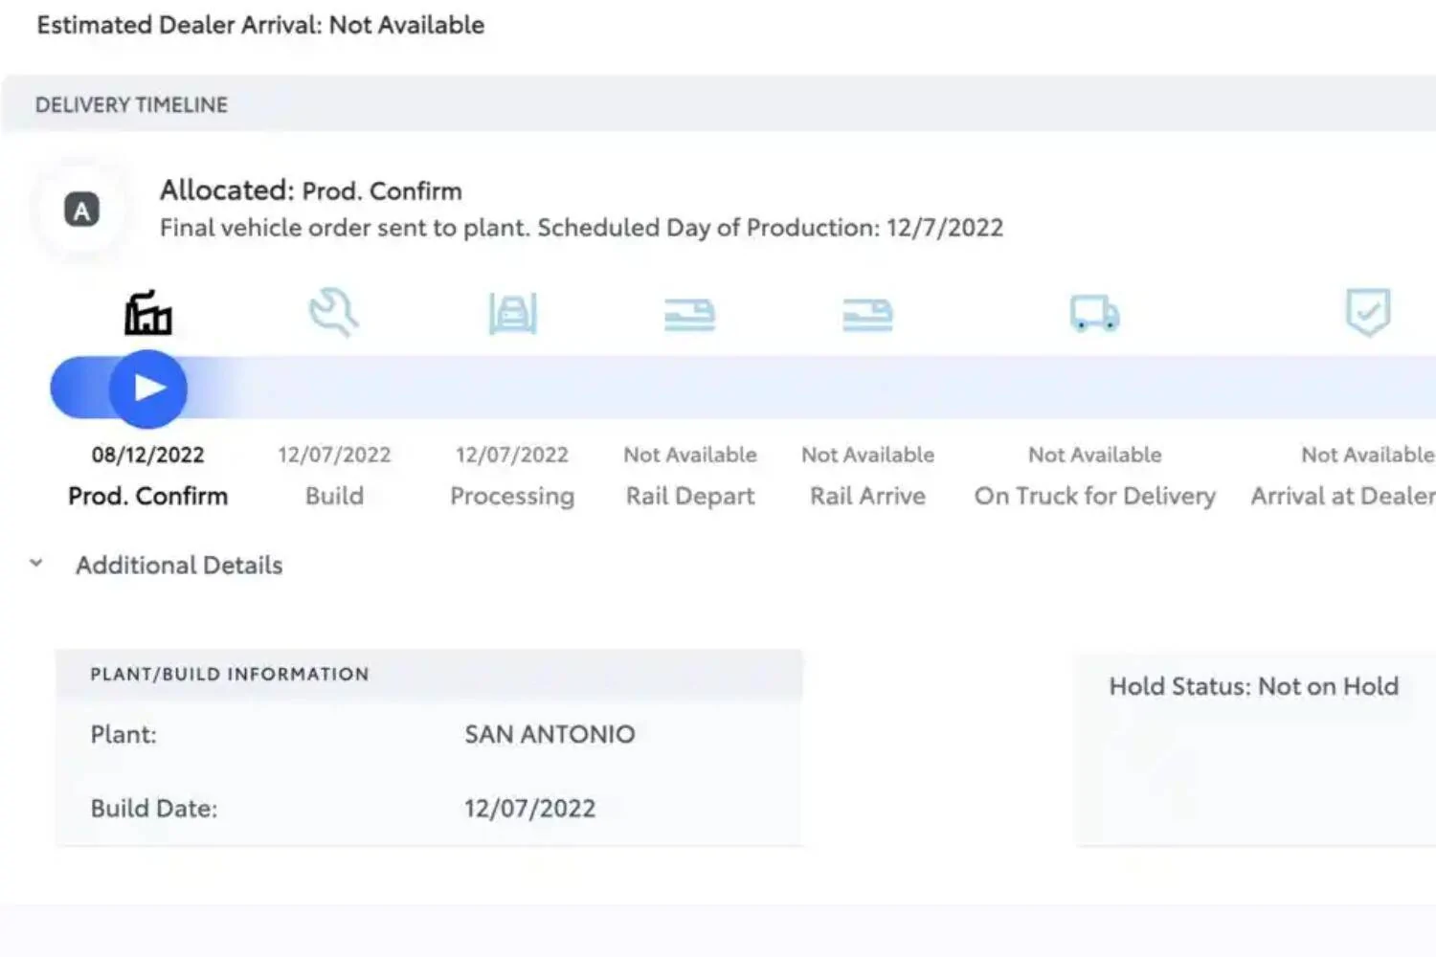Toggle the Additional Details section label
Viewport: 1436px width, 957px height.
pyautogui.click(x=179, y=566)
